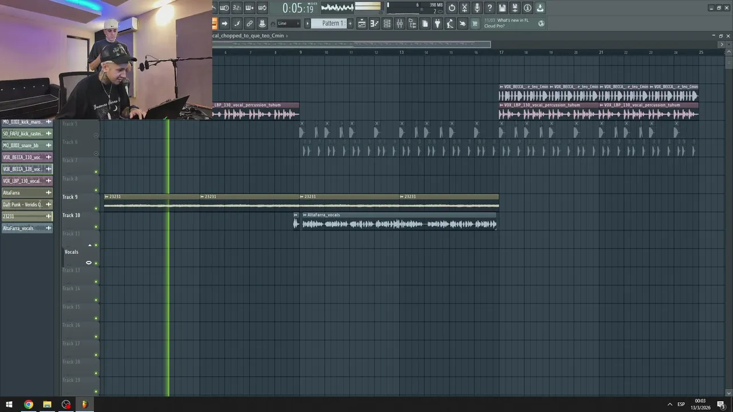Show hidden system tray icons chevron
Screen dimensions: 733x412
(x=669, y=405)
